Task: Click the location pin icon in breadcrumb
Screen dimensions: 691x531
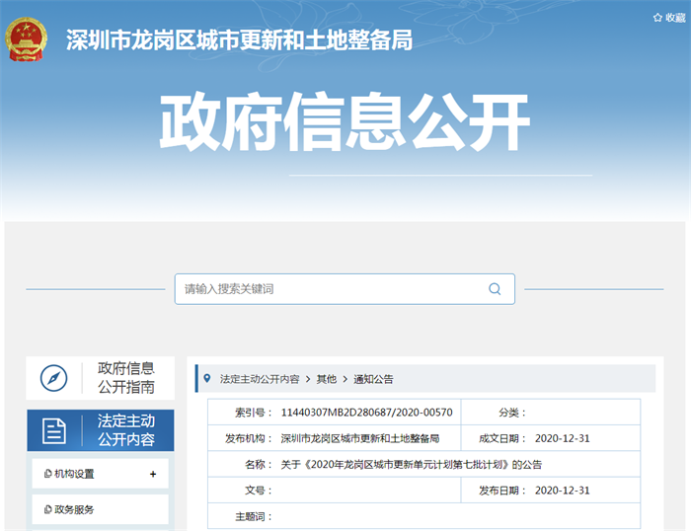Action: click(206, 378)
